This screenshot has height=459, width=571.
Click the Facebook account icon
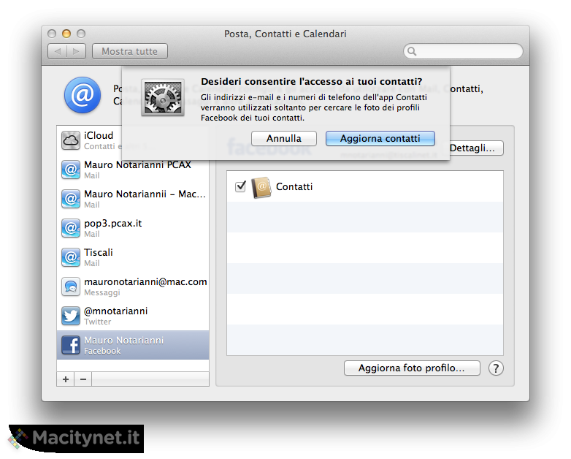point(71,345)
